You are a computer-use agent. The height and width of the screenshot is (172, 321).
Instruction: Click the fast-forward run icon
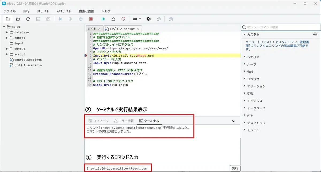tap(71, 19)
